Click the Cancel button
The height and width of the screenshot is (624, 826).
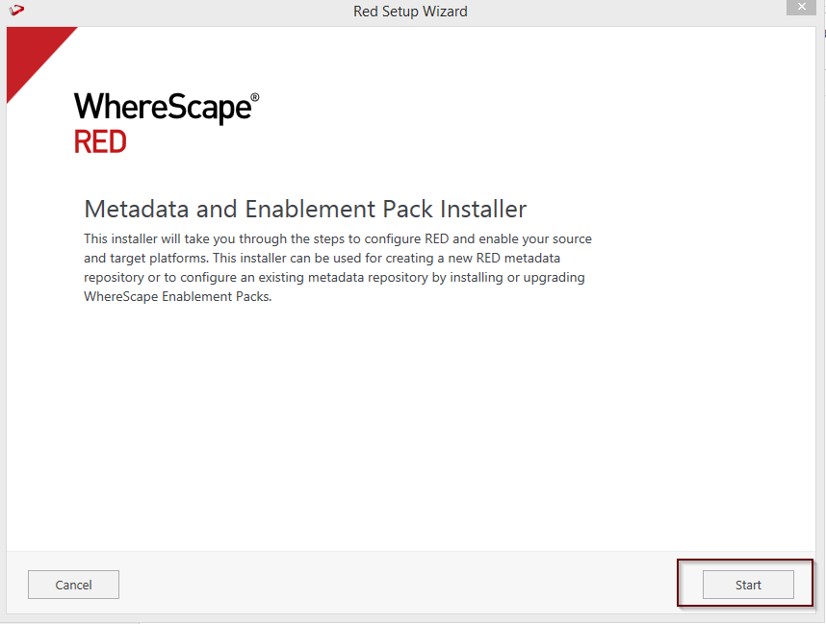tap(73, 585)
